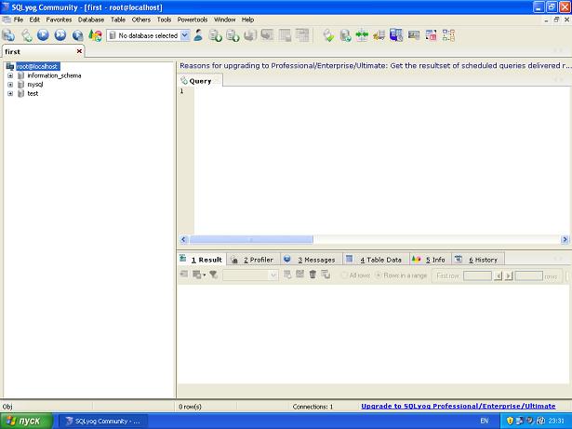The width and height of the screenshot is (572, 429).
Task: Expand the information_schema database node
Action: pos(10,75)
